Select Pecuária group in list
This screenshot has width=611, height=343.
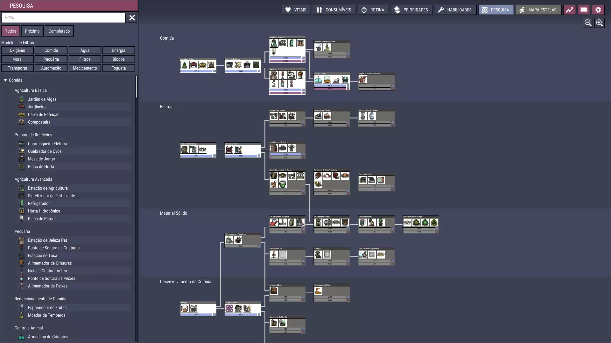[22, 232]
